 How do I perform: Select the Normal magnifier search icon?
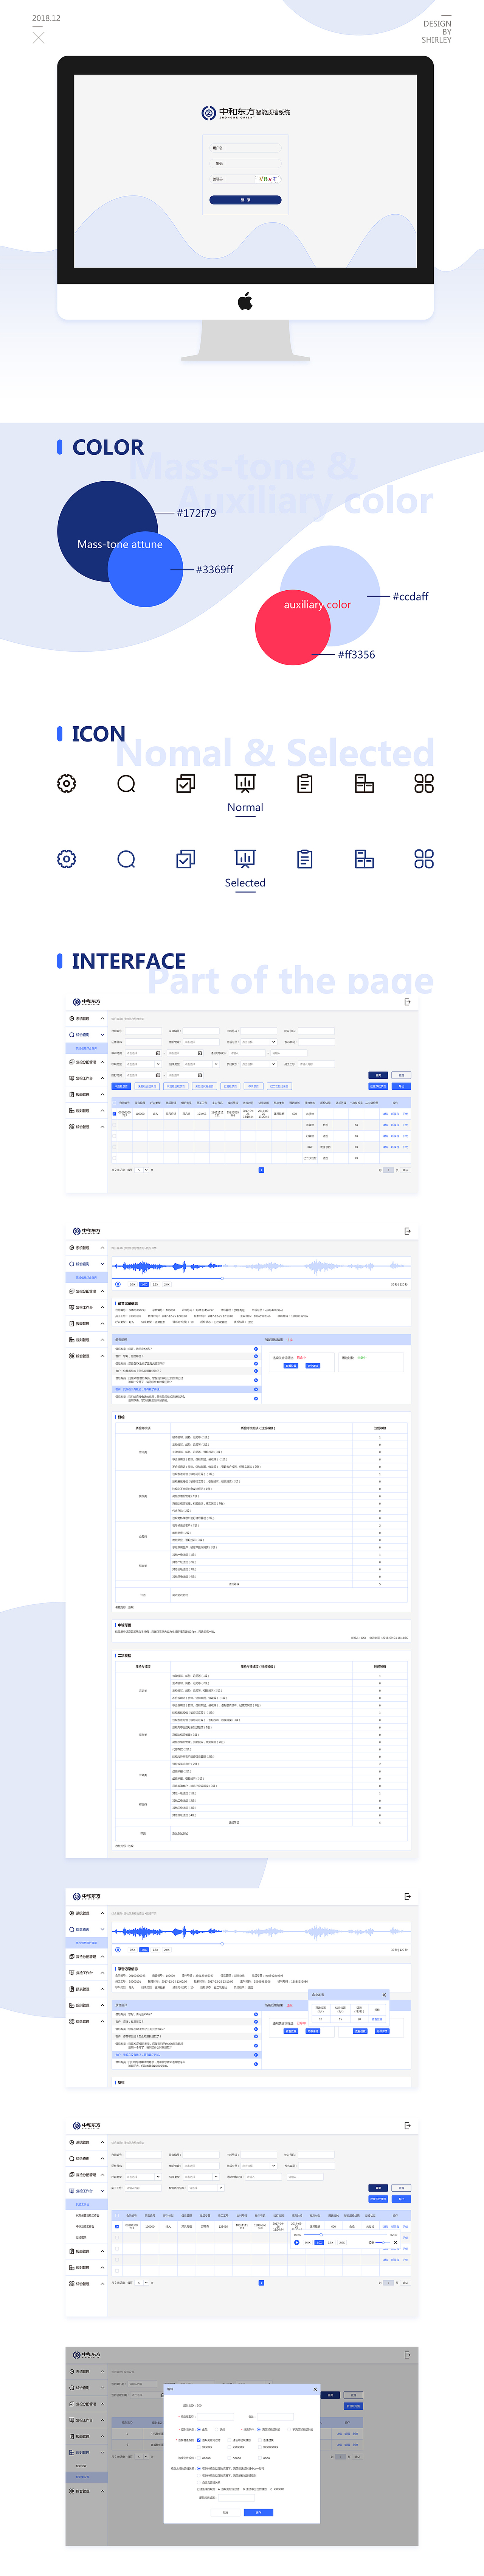tap(126, 784)
